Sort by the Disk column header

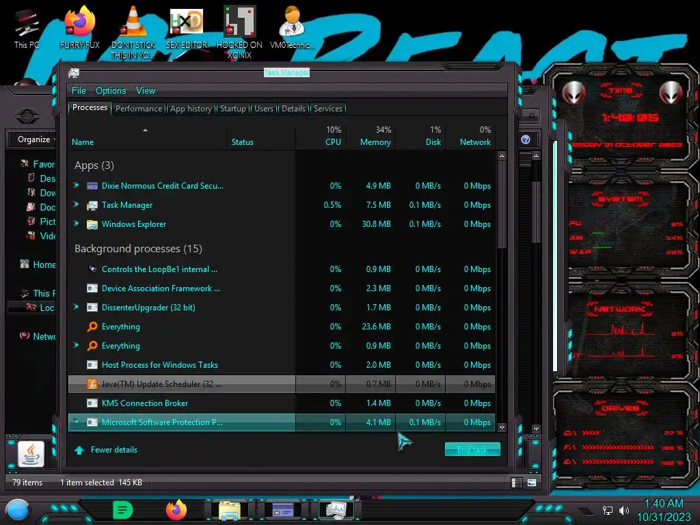tap(421, 137)
